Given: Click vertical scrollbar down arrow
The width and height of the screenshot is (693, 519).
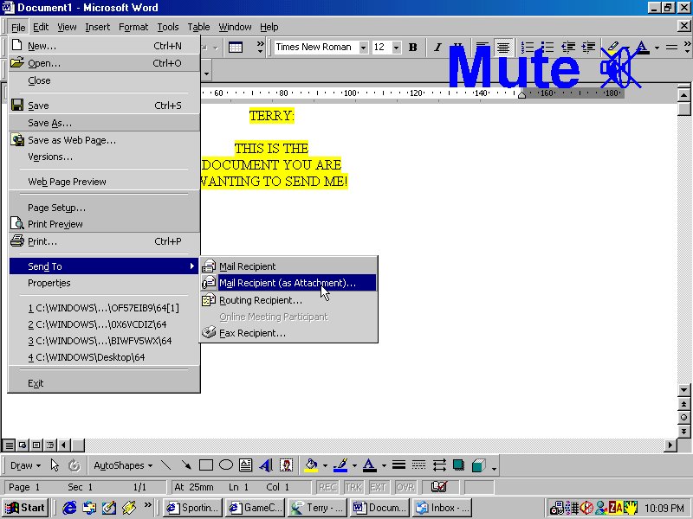Looking at the screenshot, I should click(683, 390).
